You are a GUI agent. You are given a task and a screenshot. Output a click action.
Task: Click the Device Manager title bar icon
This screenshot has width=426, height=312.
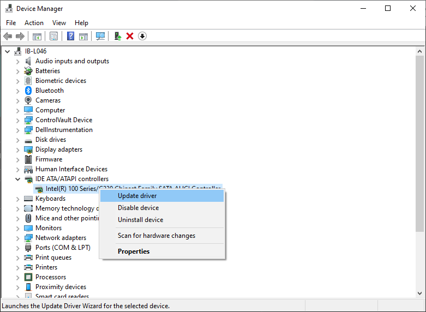point(9,8)
